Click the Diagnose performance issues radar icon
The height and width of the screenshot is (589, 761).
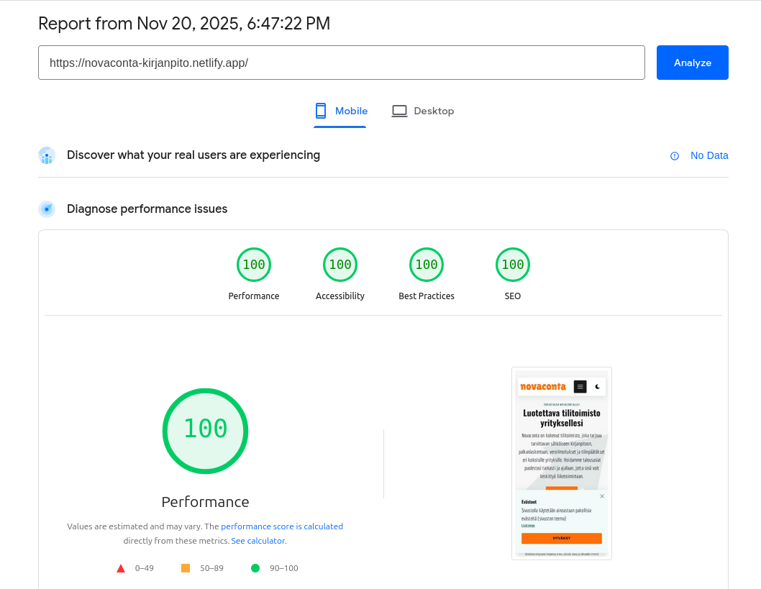pyautogui.click(x=47, y=209)
